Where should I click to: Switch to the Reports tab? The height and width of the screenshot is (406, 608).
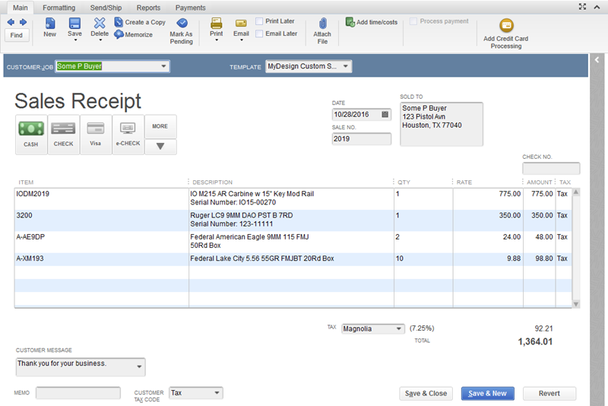[148, 8]
